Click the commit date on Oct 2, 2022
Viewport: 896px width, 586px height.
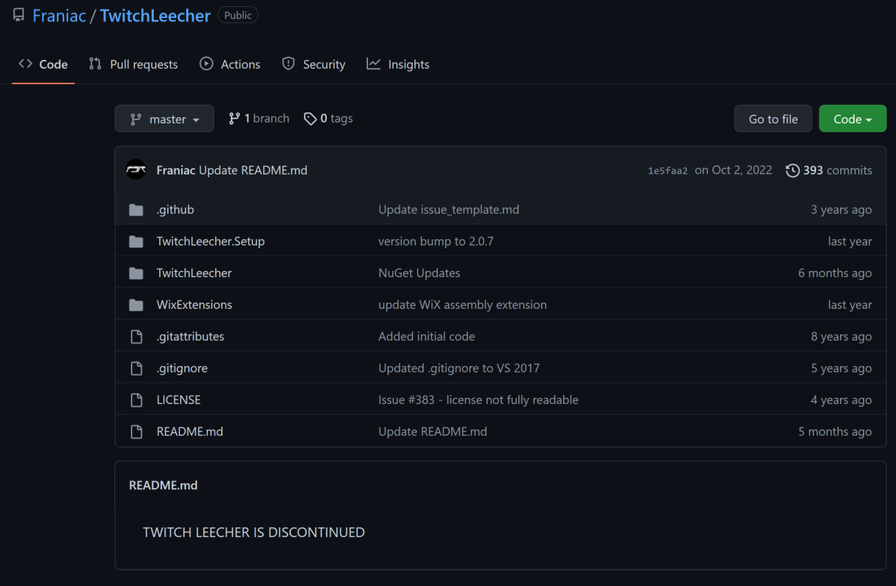pyautogui.click(x=733, y=170)
